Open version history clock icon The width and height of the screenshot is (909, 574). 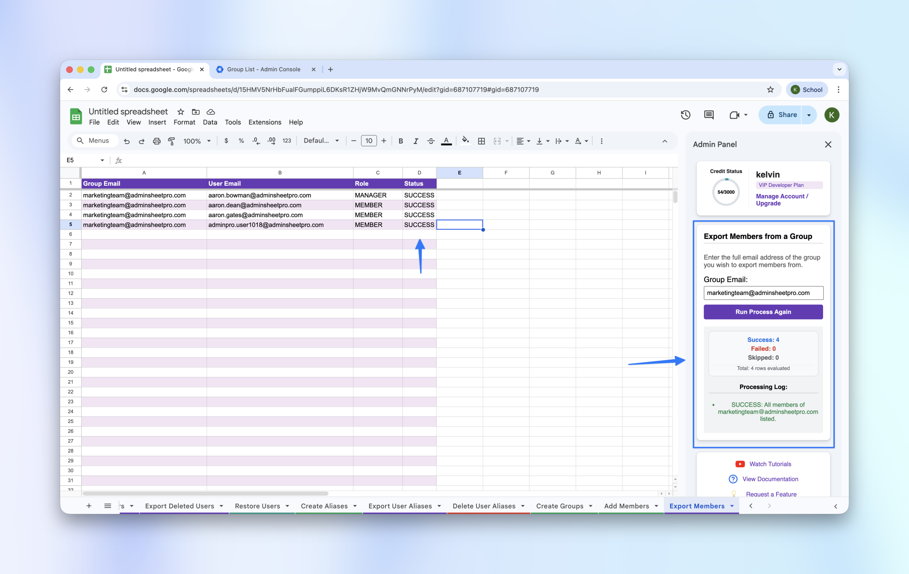pyautogui.click(x=686, y=115)
